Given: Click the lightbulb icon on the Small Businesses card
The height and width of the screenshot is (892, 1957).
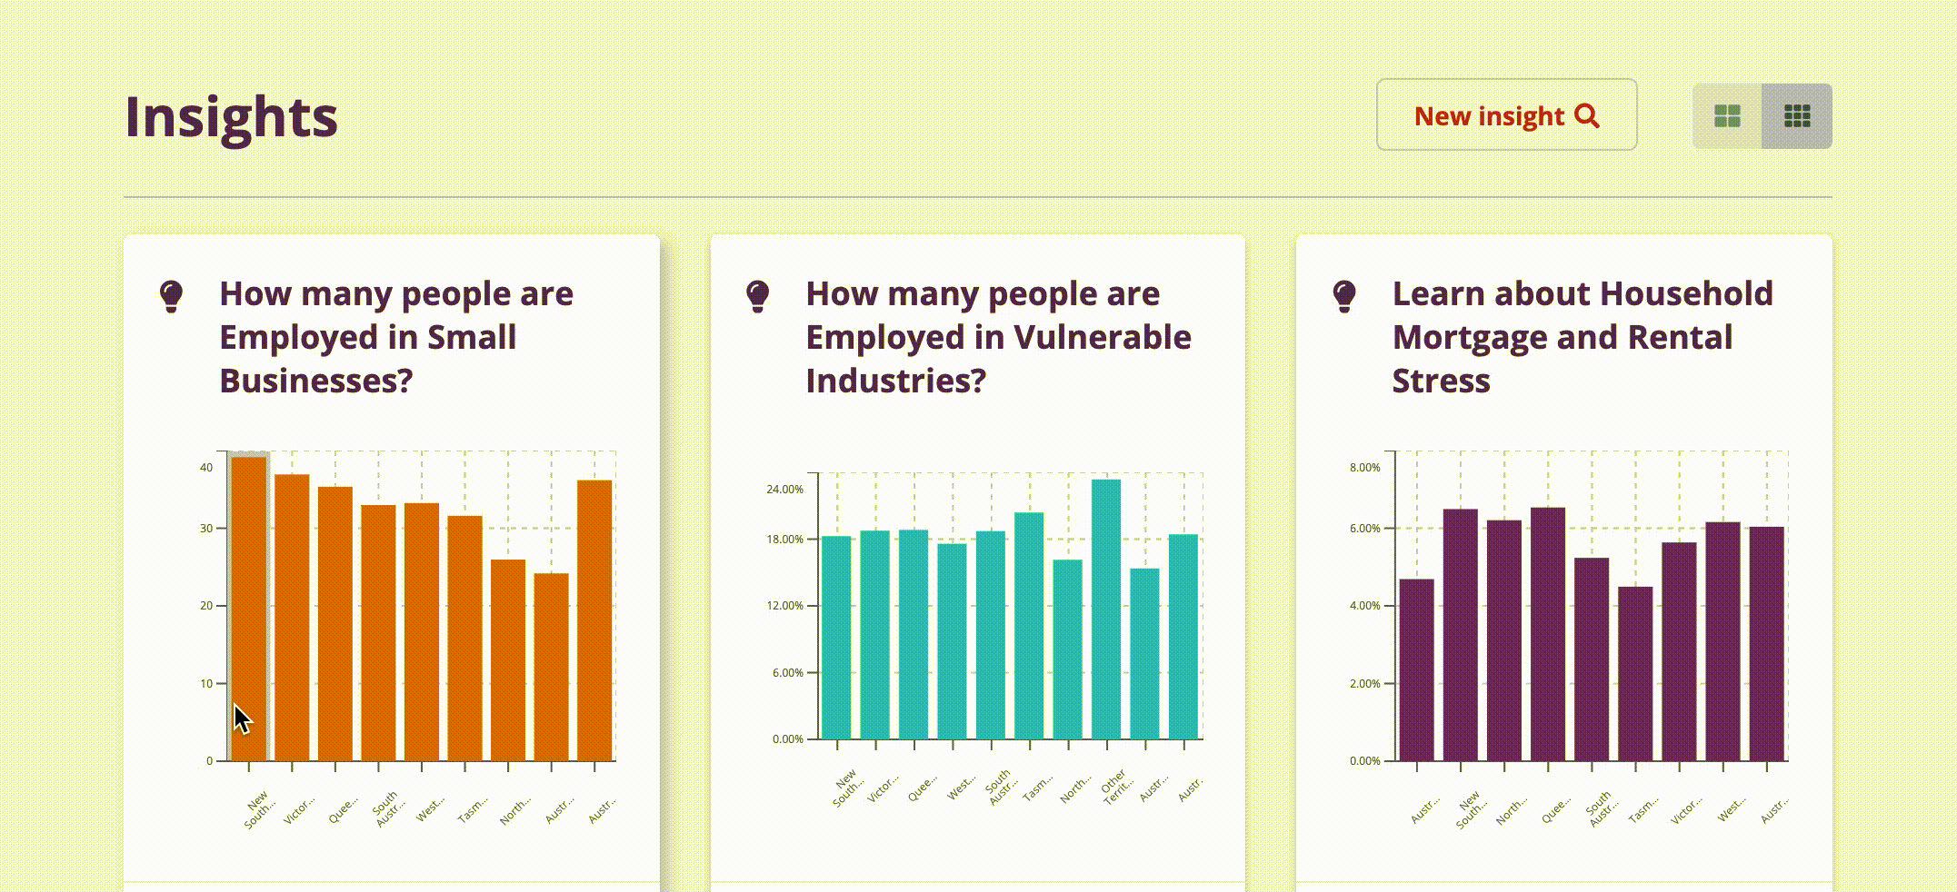Looking at the screenshot, I should point(171,293).
